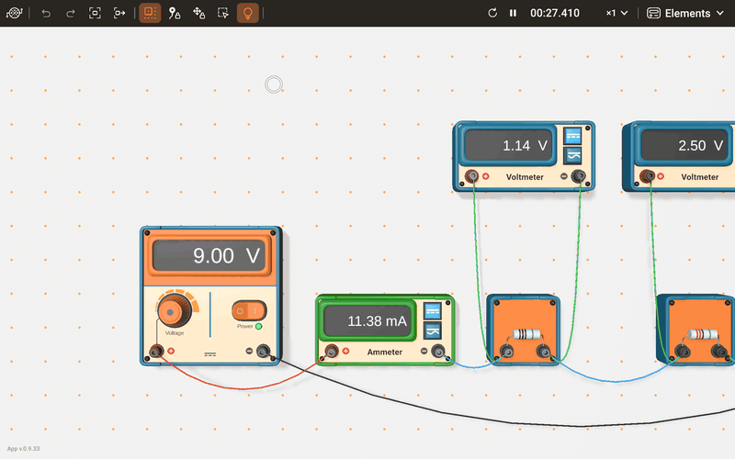
Task: Click the 2.50 V voltmeter display
Action: 684,146
